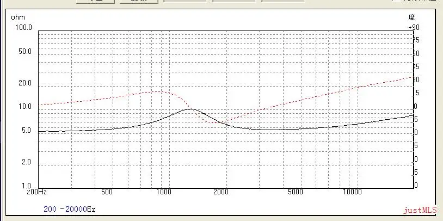Click the "1000" frequency axis label

tap(164, 192)
